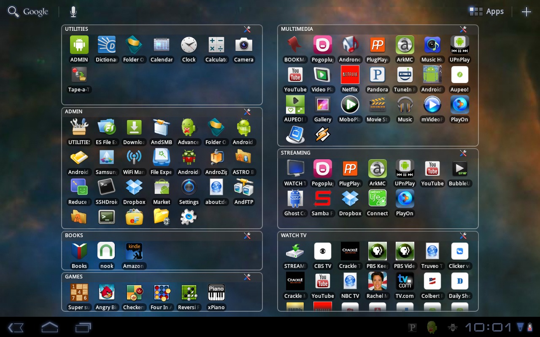The width and height of the screenshot is (540, 337).
Task: Launch Angry Birds game
Action: click(107, 297)
